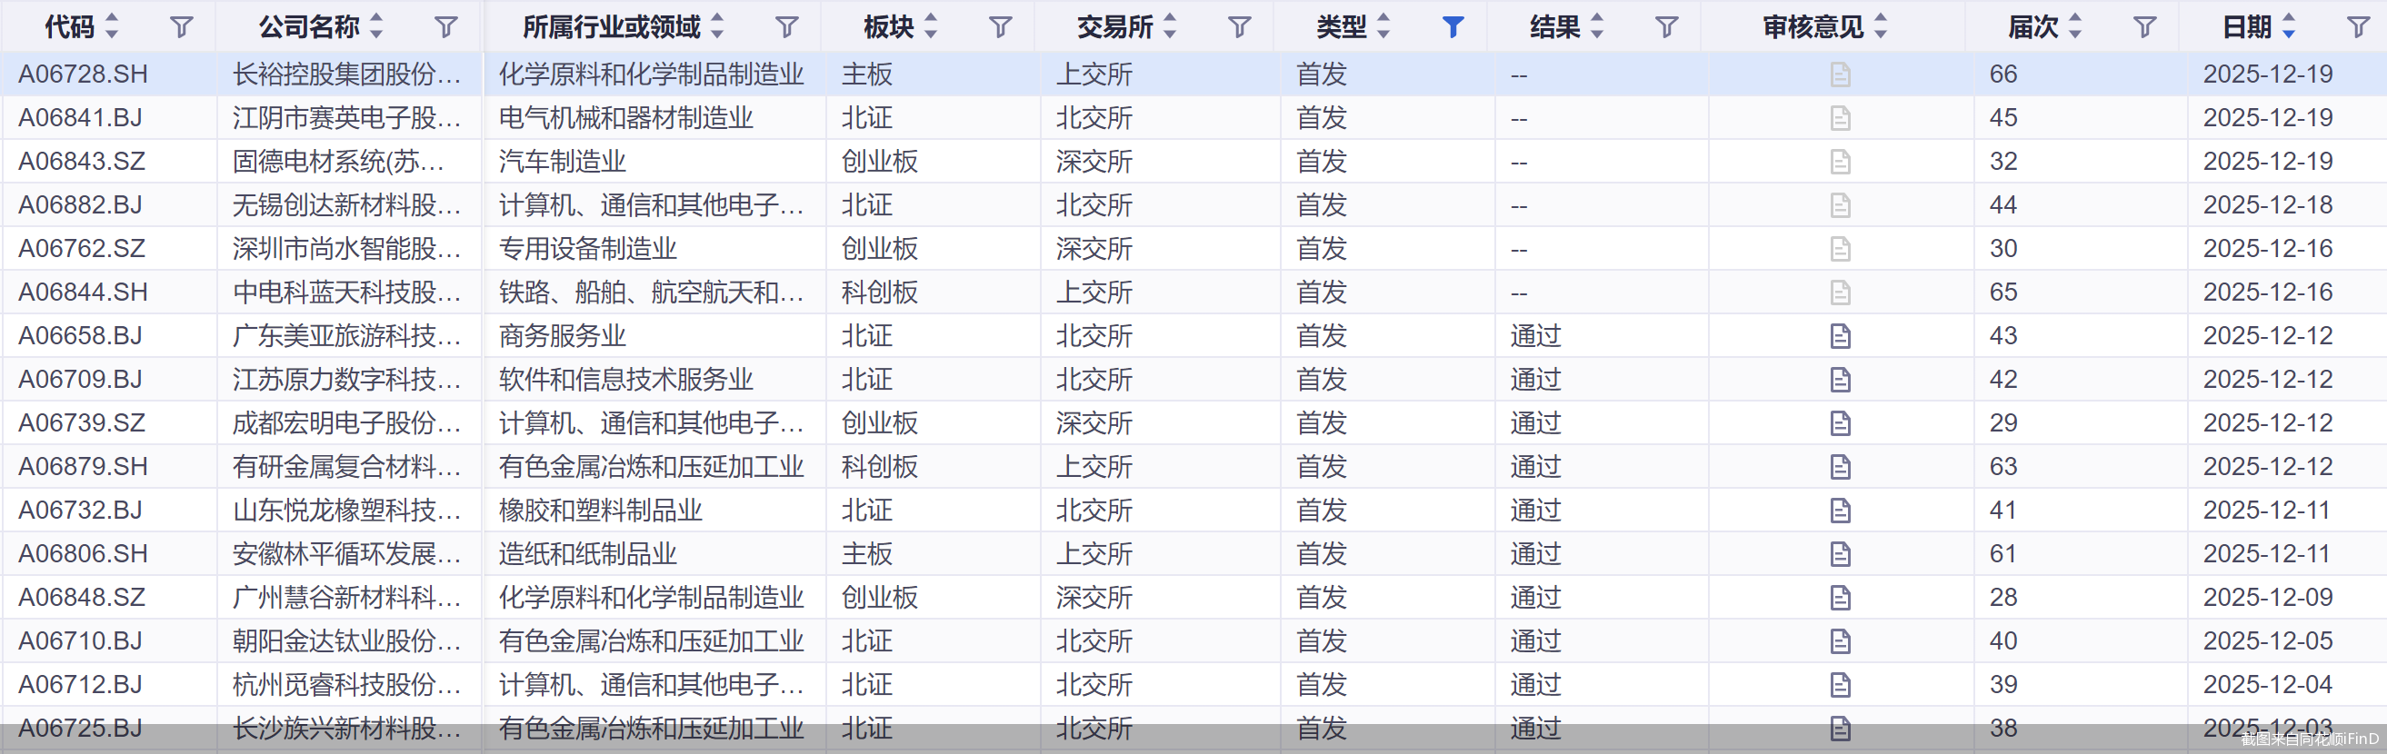The width and height of the screenshot is (2387, 754).
Task: Click greyed document icon in A06844.SH row
Action: click(1841, 293)
